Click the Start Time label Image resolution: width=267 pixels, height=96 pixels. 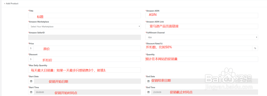point(34,87)
